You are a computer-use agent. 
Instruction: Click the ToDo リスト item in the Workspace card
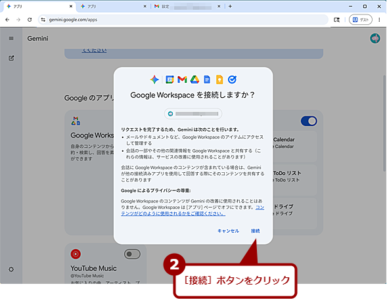coord(295,180)
